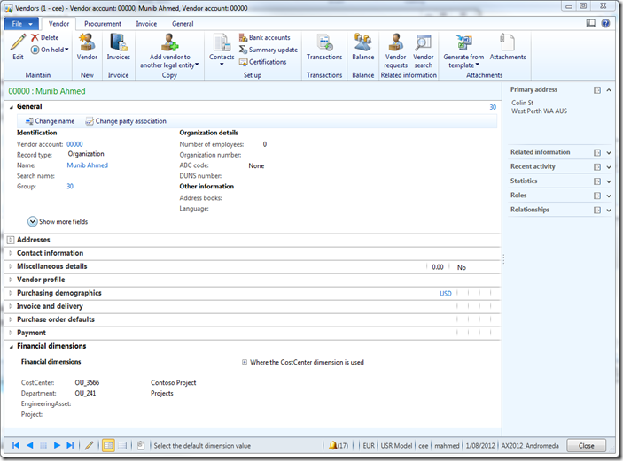Open the Help icon

(605, 23)
